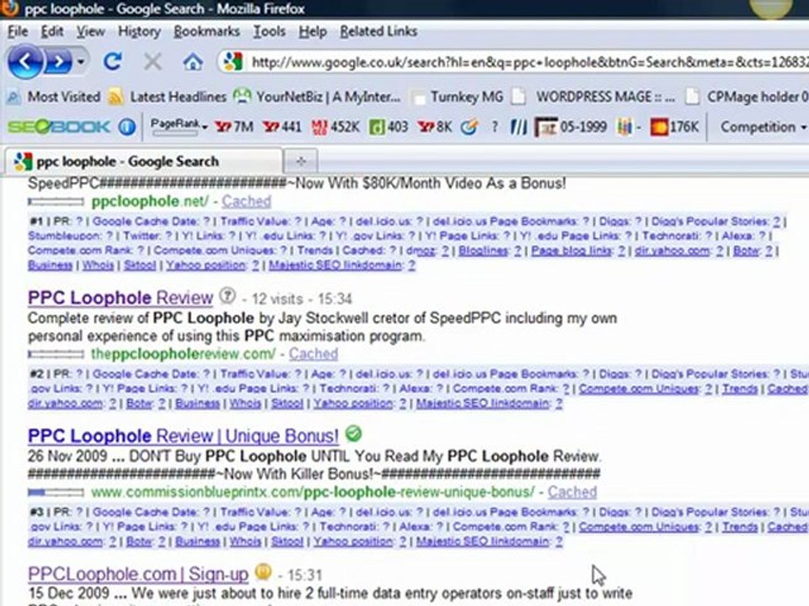809x606 pixels.
Task: Open the Help menu
Action: [313, 31]
